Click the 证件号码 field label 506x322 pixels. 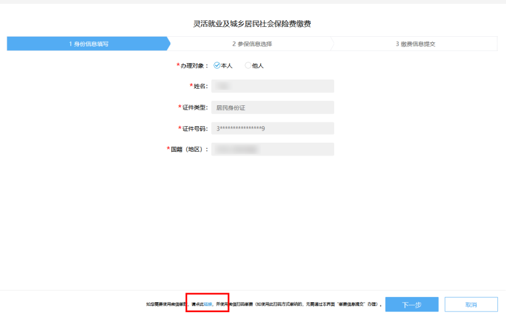(x=195, y=129)
